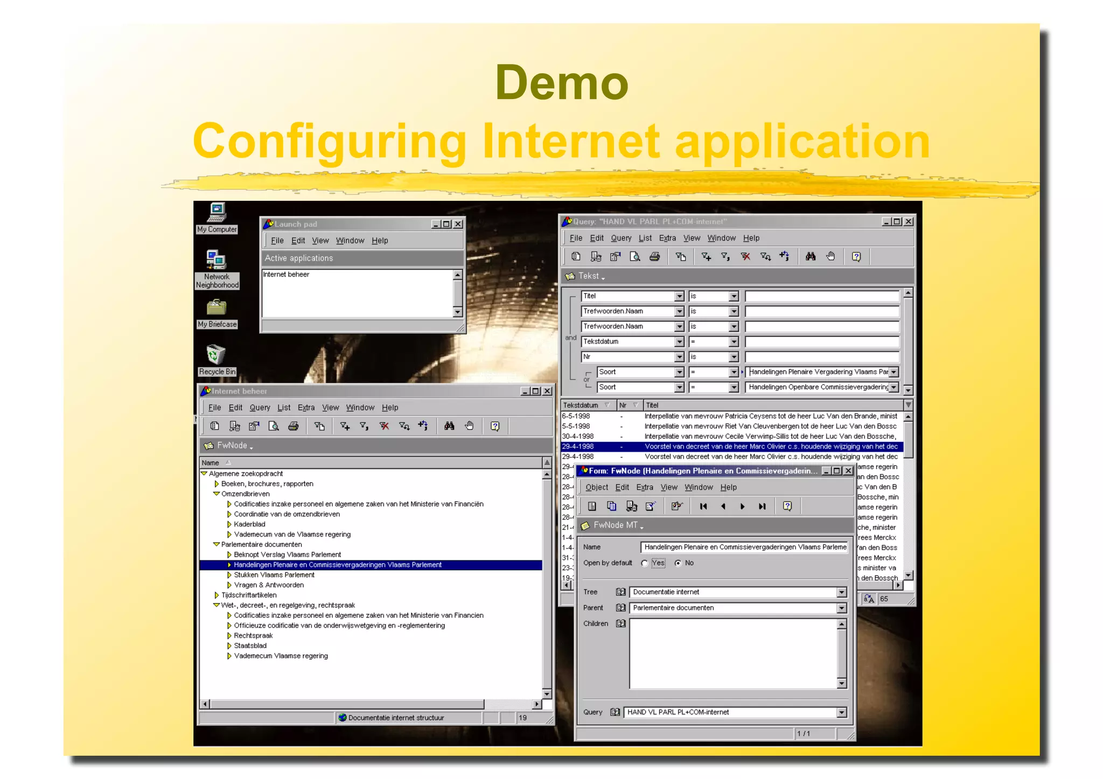Click the binoculars icon in Internet beheer toolbar

tap(449, 426)
